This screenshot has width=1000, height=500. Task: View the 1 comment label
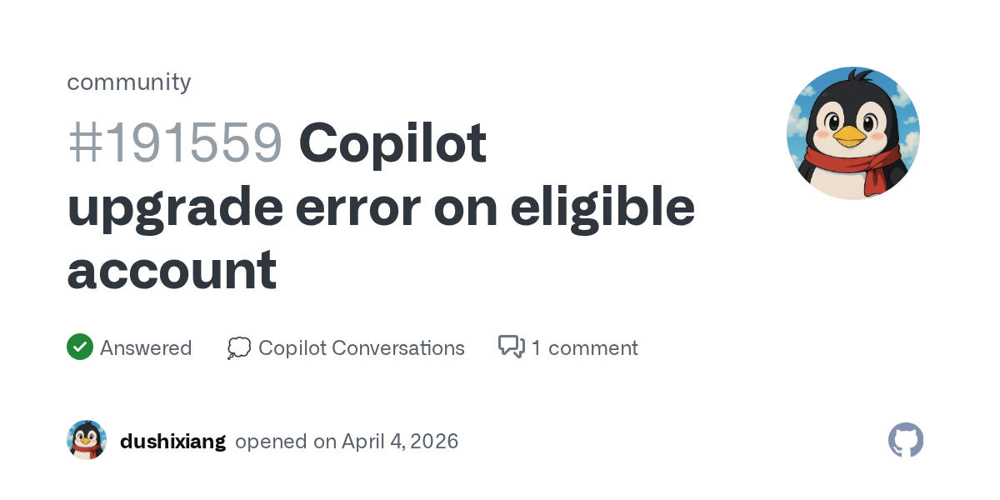click(x=584, y=347)
